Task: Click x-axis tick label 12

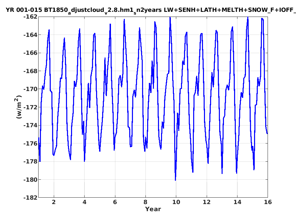Action: click(x=207, y=202)
